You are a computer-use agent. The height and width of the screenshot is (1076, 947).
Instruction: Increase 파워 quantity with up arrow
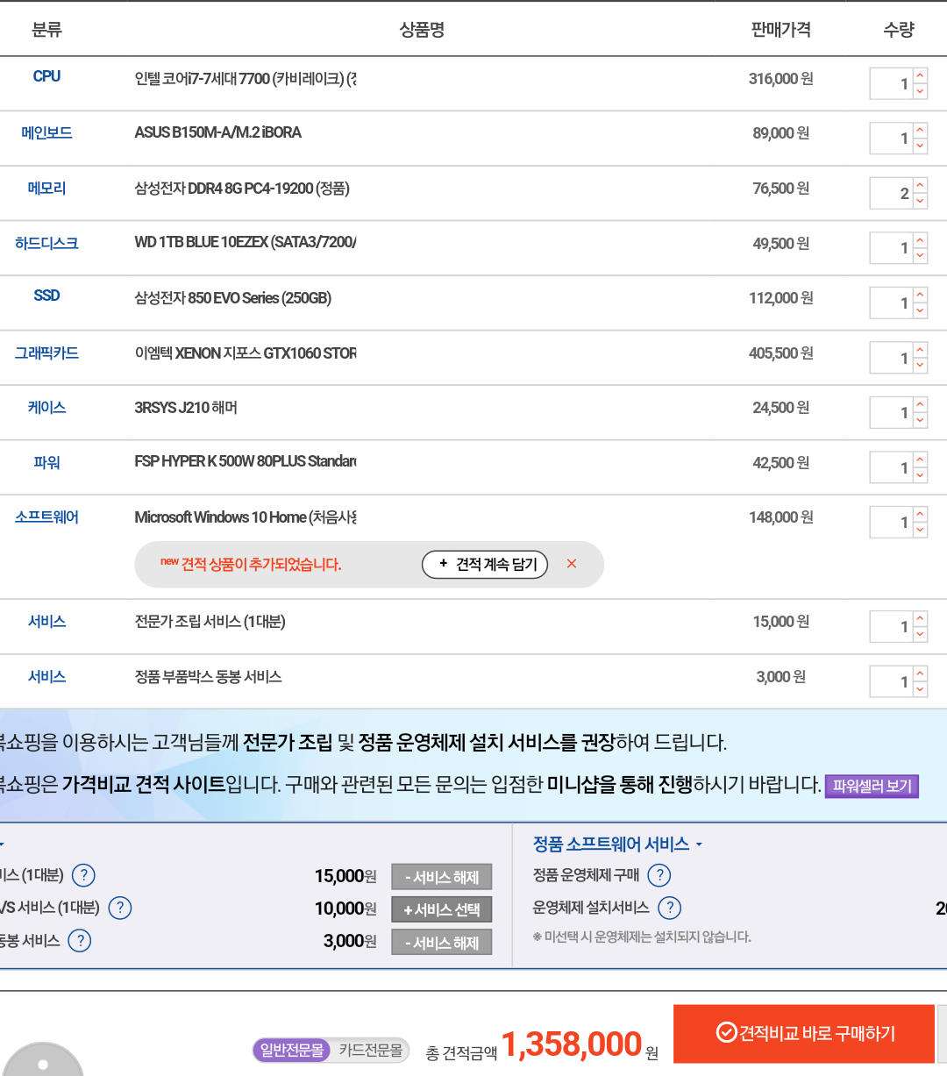coord(920,460)
